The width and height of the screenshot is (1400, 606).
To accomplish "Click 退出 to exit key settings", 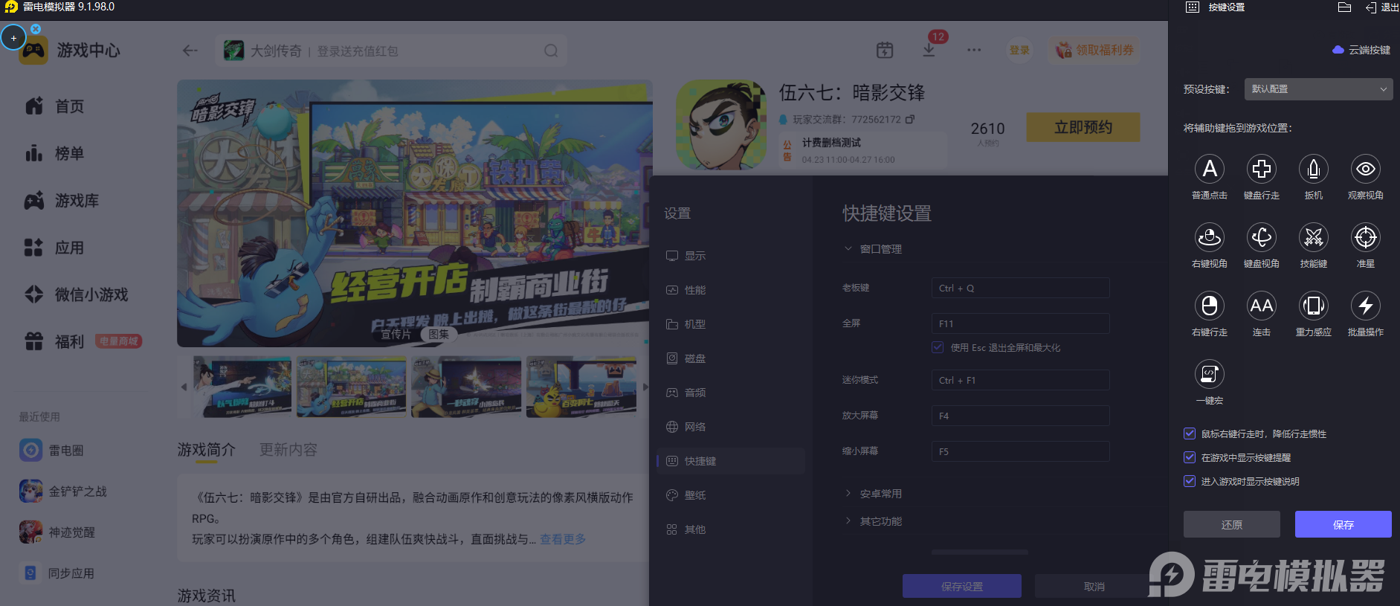I will (x=1382, y=7).
